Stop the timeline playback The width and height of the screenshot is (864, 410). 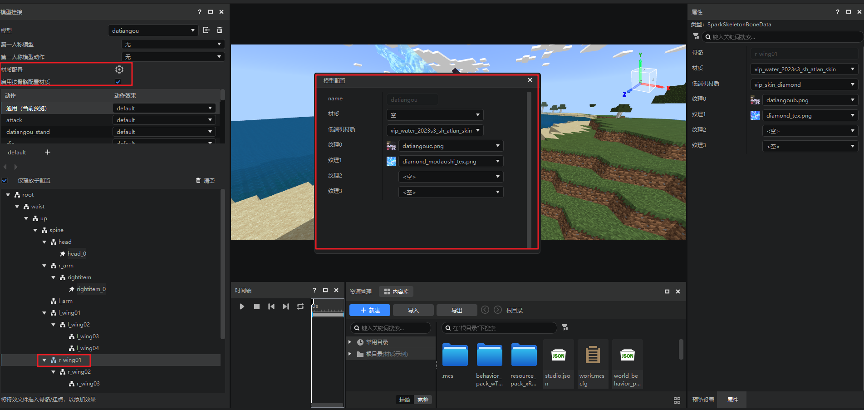click(257, 306)
